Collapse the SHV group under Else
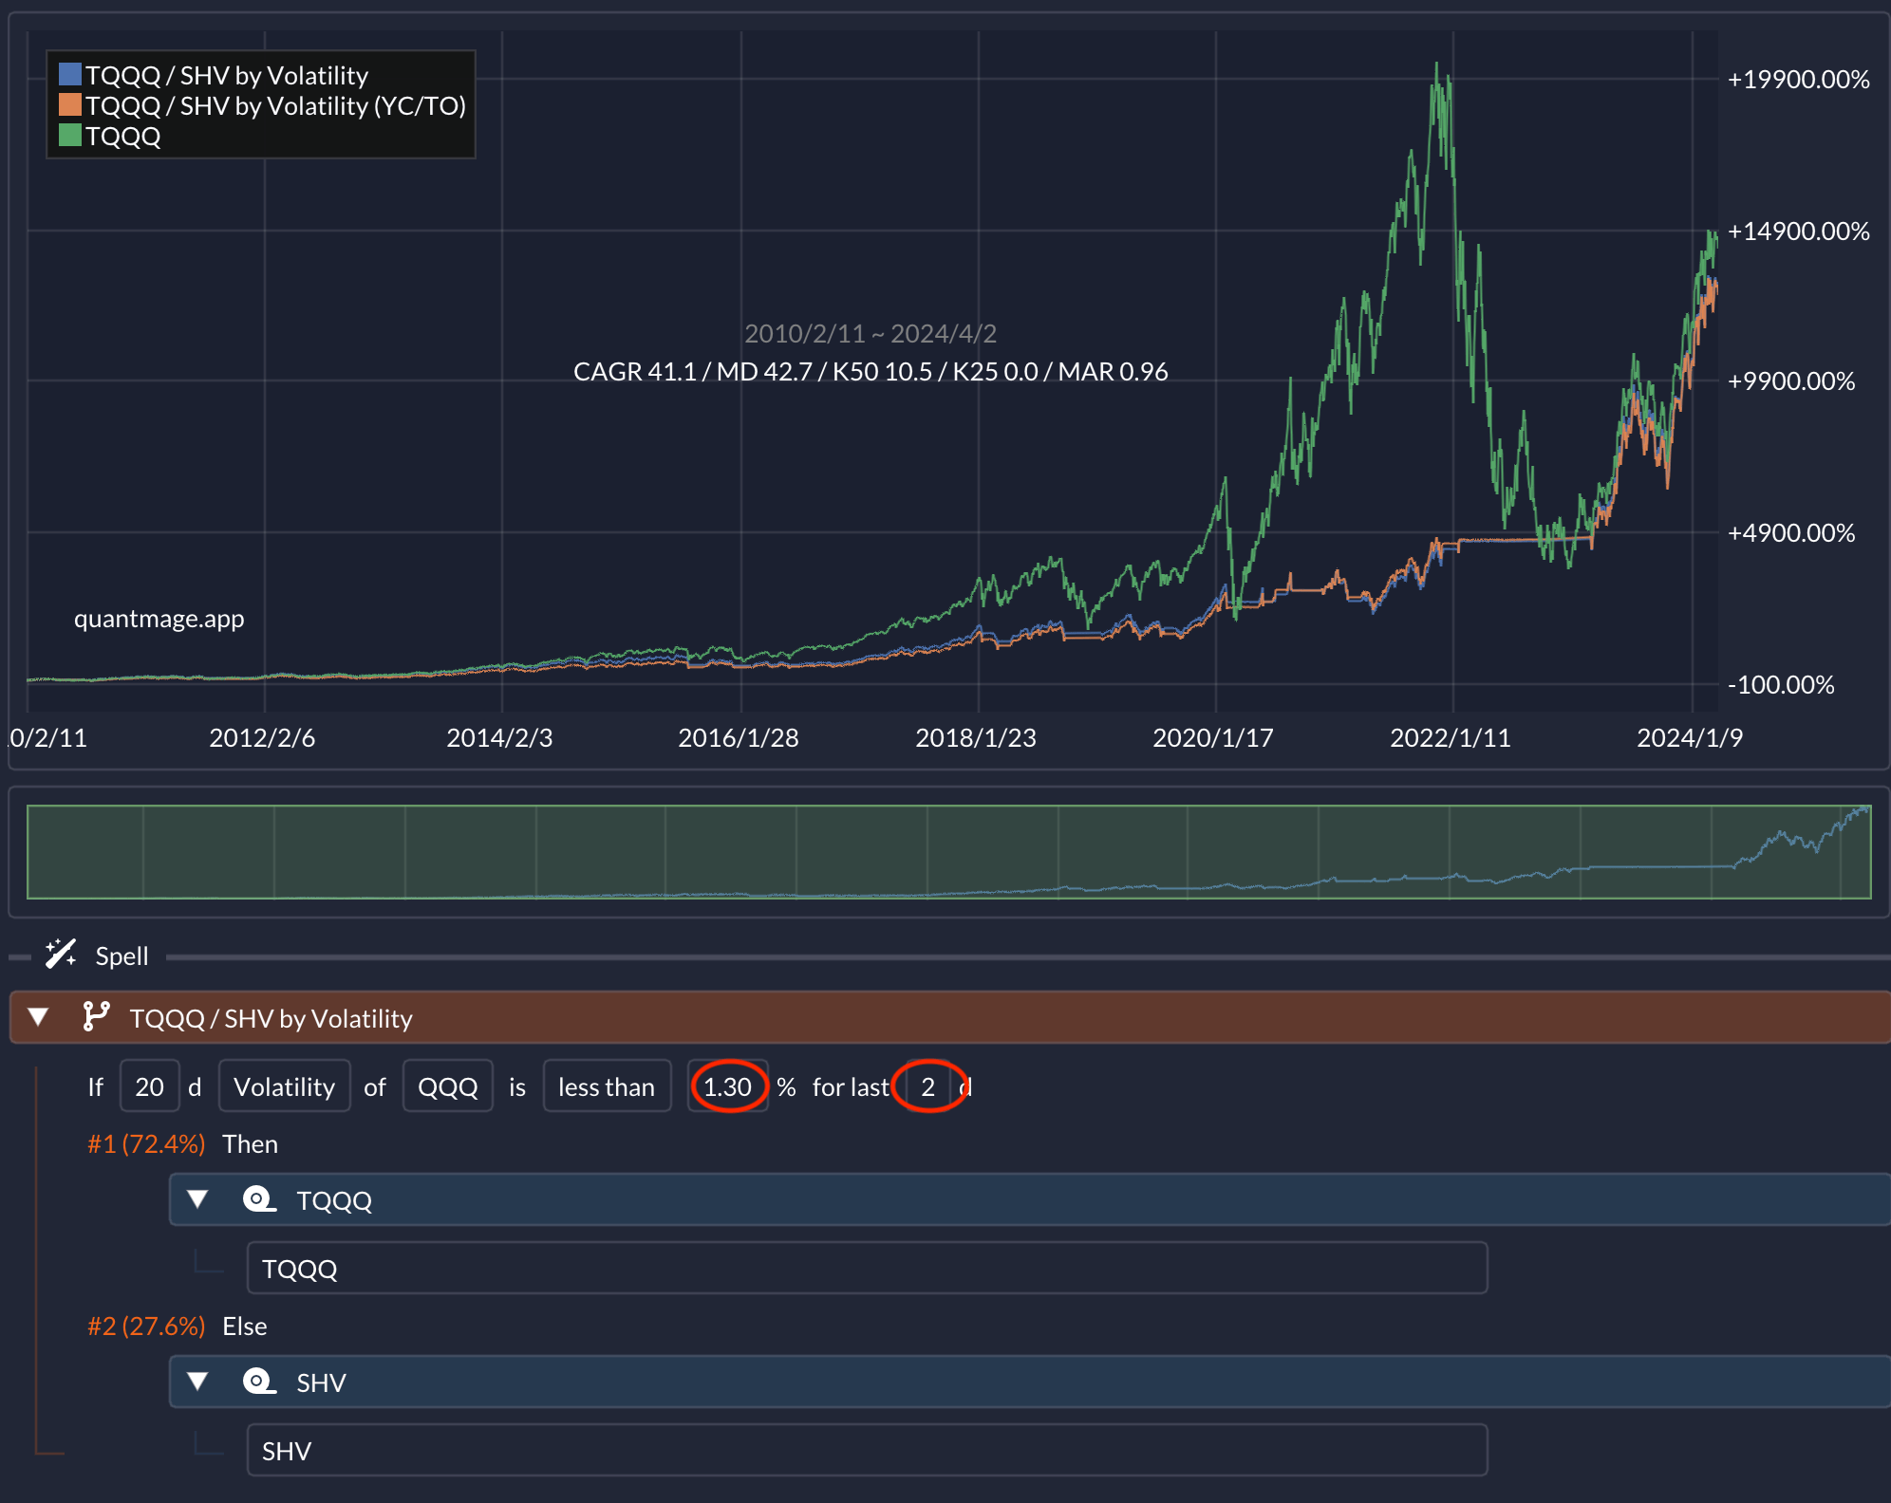 coord(197,1381)
